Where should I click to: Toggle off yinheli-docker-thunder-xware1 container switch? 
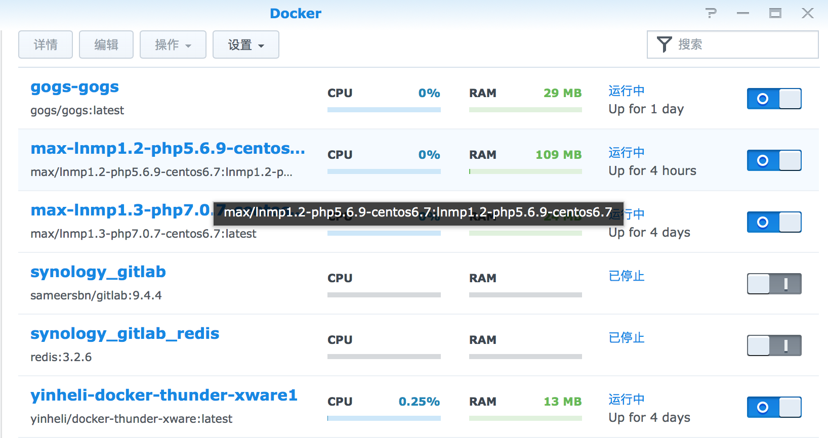point(774,407)
